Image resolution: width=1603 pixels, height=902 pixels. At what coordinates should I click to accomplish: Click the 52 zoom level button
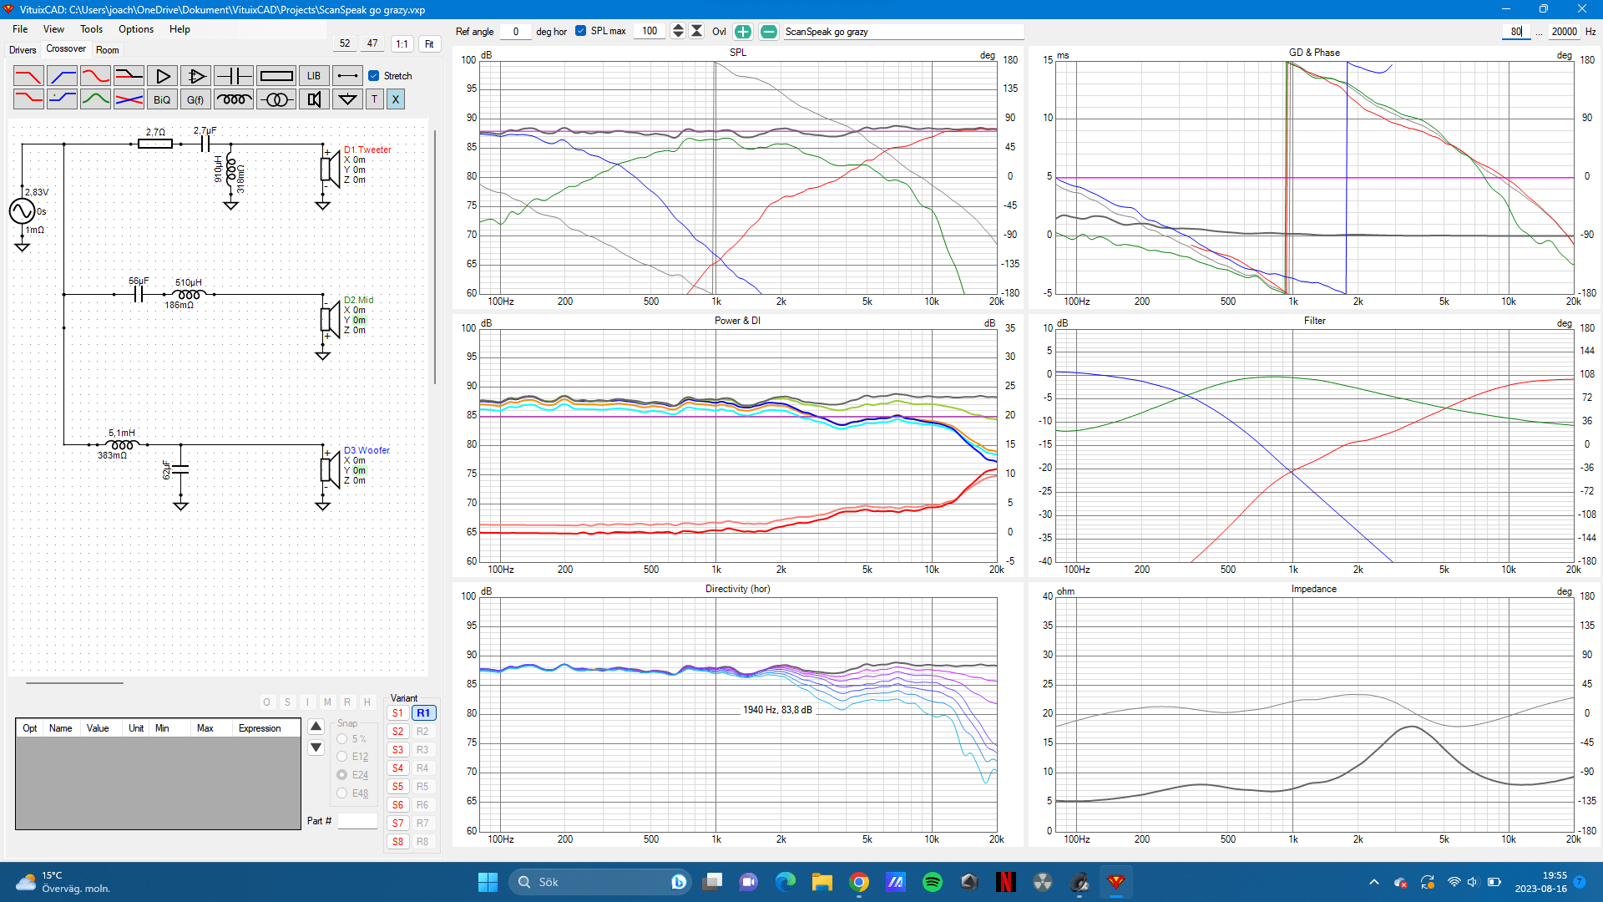click(345, 43)
